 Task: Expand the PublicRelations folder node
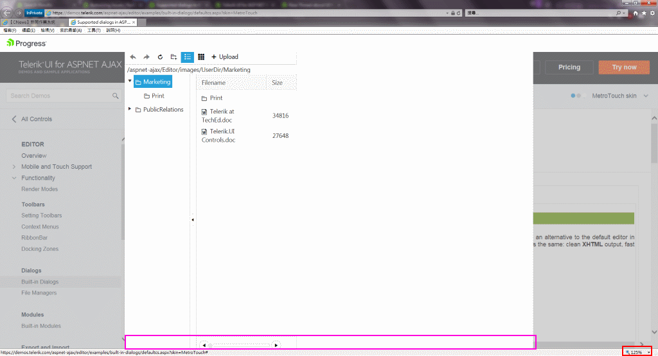tap(130, 109)
